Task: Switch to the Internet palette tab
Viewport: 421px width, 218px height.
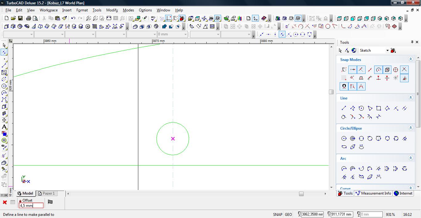Action: [403, 193]
